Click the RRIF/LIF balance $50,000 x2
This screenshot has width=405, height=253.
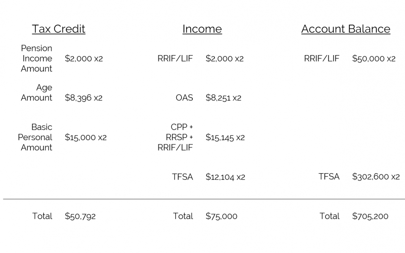click(x=374, y=58)
